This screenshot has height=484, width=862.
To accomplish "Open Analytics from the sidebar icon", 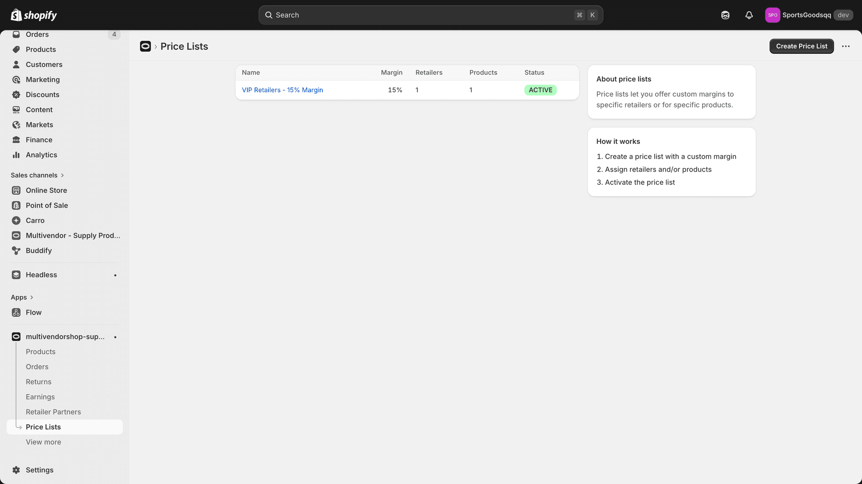I will point(16,155).
